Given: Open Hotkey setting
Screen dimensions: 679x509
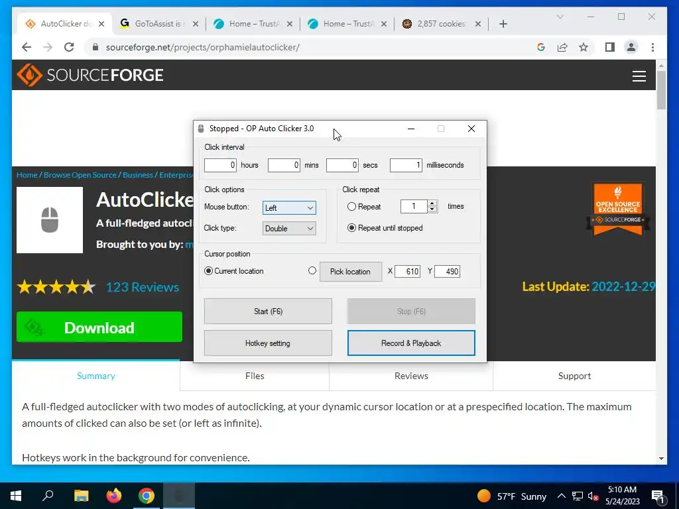Looking at the screenshot, I should [268, 343].
